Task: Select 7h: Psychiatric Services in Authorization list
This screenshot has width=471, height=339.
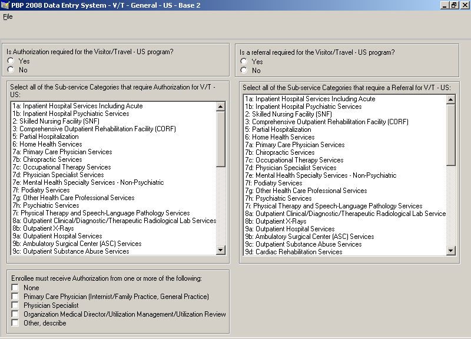Action: pos(114,205)
